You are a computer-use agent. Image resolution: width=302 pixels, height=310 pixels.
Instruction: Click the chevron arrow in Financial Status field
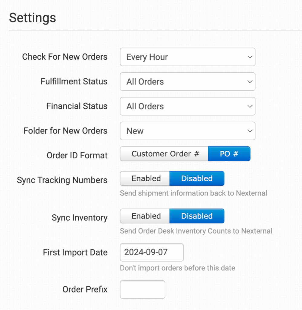point(250,106)
